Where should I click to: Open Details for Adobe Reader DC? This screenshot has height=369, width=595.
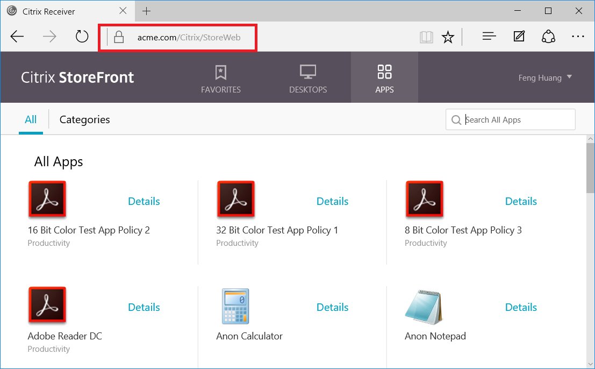144,307
